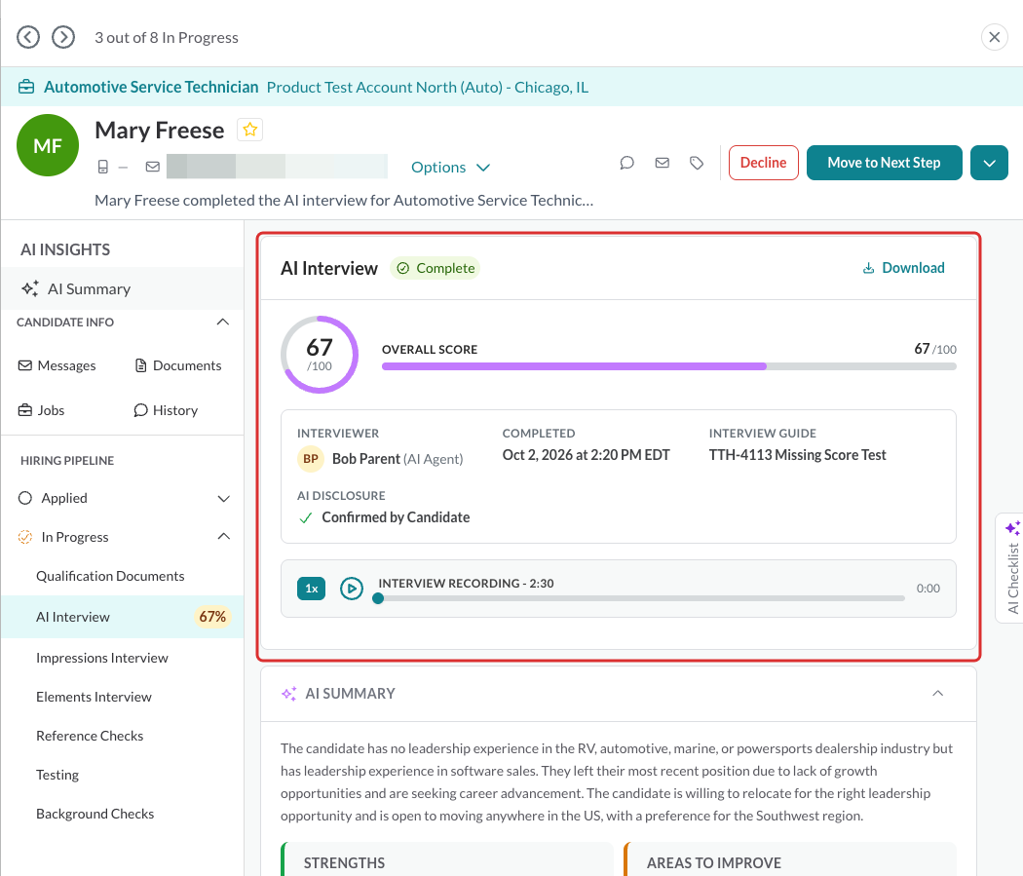Select Qualification Documents step
Viewport: 1023px width, 876px height.
tap(110, 576)
